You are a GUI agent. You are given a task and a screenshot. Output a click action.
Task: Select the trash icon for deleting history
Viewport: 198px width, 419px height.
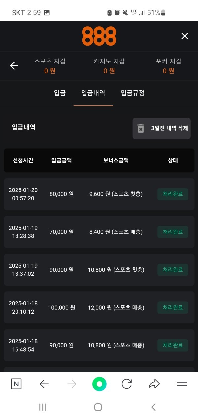point(140,128)
